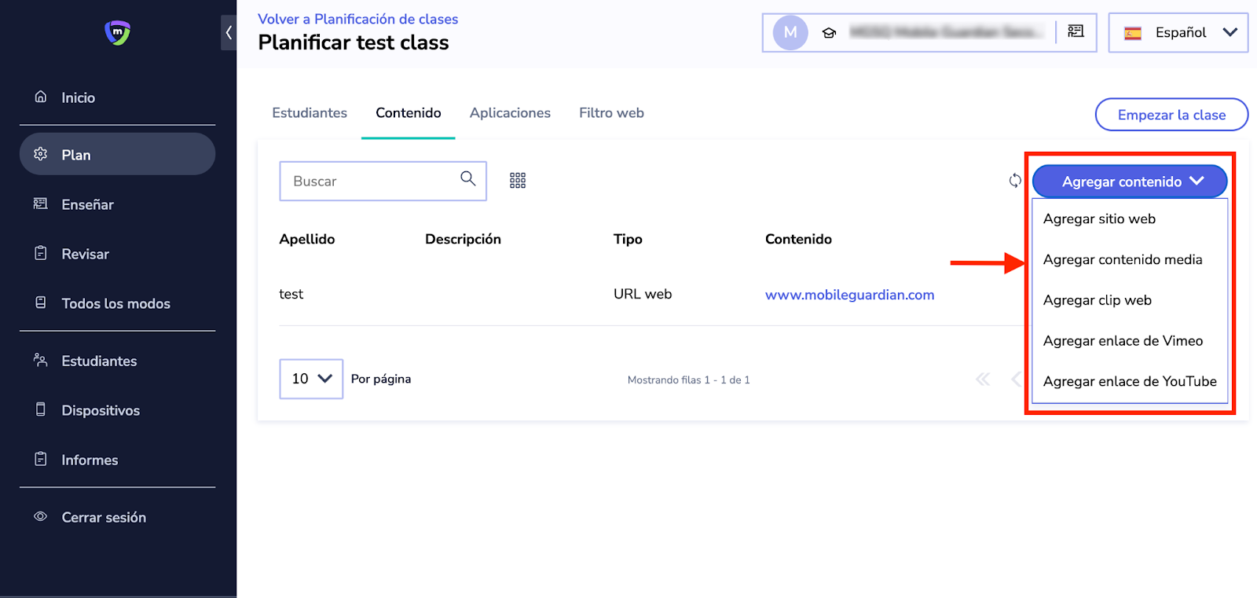This screenshot has width=1257, height=598.
Task: Click the class board icon in header
Action: 1076,31
